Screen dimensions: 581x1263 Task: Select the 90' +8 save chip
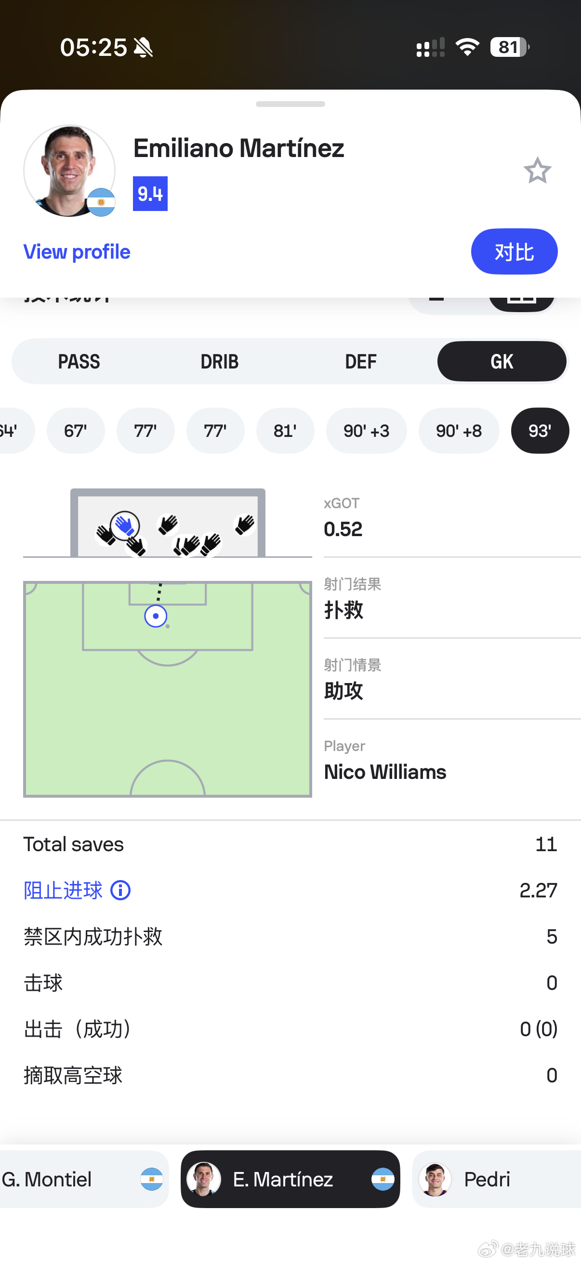pos(459,431)
